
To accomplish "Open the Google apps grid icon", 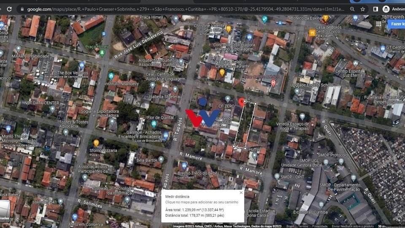I will (379, 24).
